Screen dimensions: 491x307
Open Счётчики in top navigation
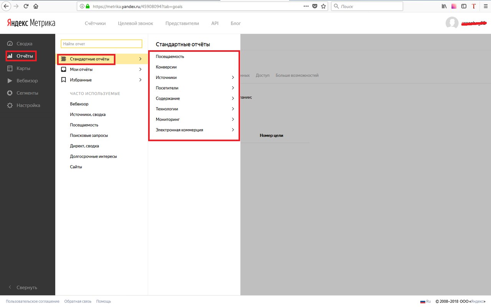coord(95,23)
